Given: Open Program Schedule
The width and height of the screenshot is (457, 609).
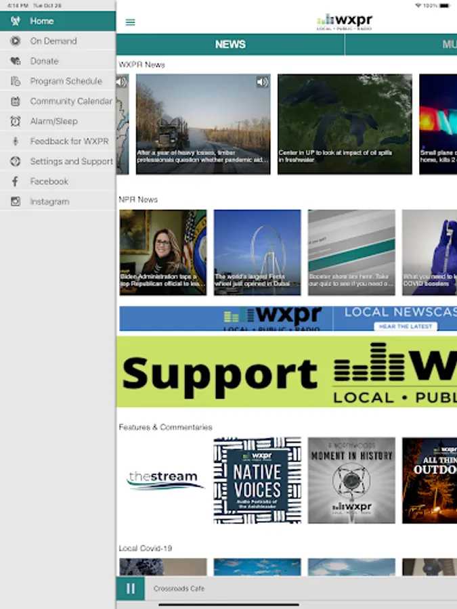Looking at the screenshot, I should [58, 81].
